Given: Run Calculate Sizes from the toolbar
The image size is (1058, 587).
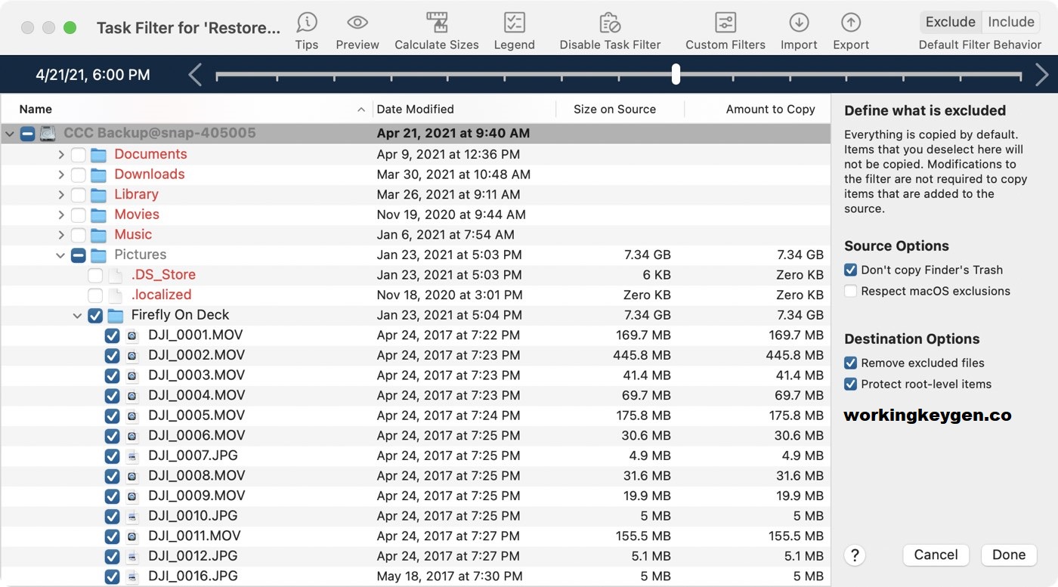Looking at the screenshot, I should (436, 22).
